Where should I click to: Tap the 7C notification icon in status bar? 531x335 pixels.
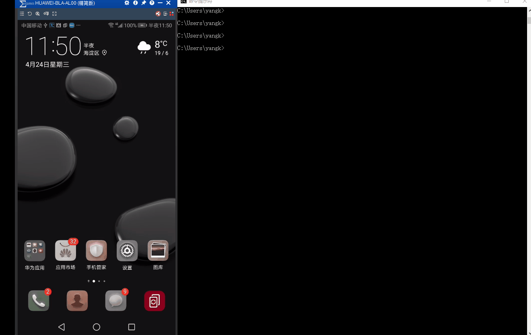(52, 25)
